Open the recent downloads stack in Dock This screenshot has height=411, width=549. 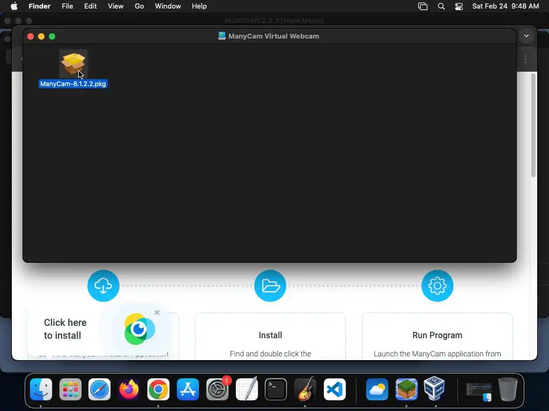point(479,391)
